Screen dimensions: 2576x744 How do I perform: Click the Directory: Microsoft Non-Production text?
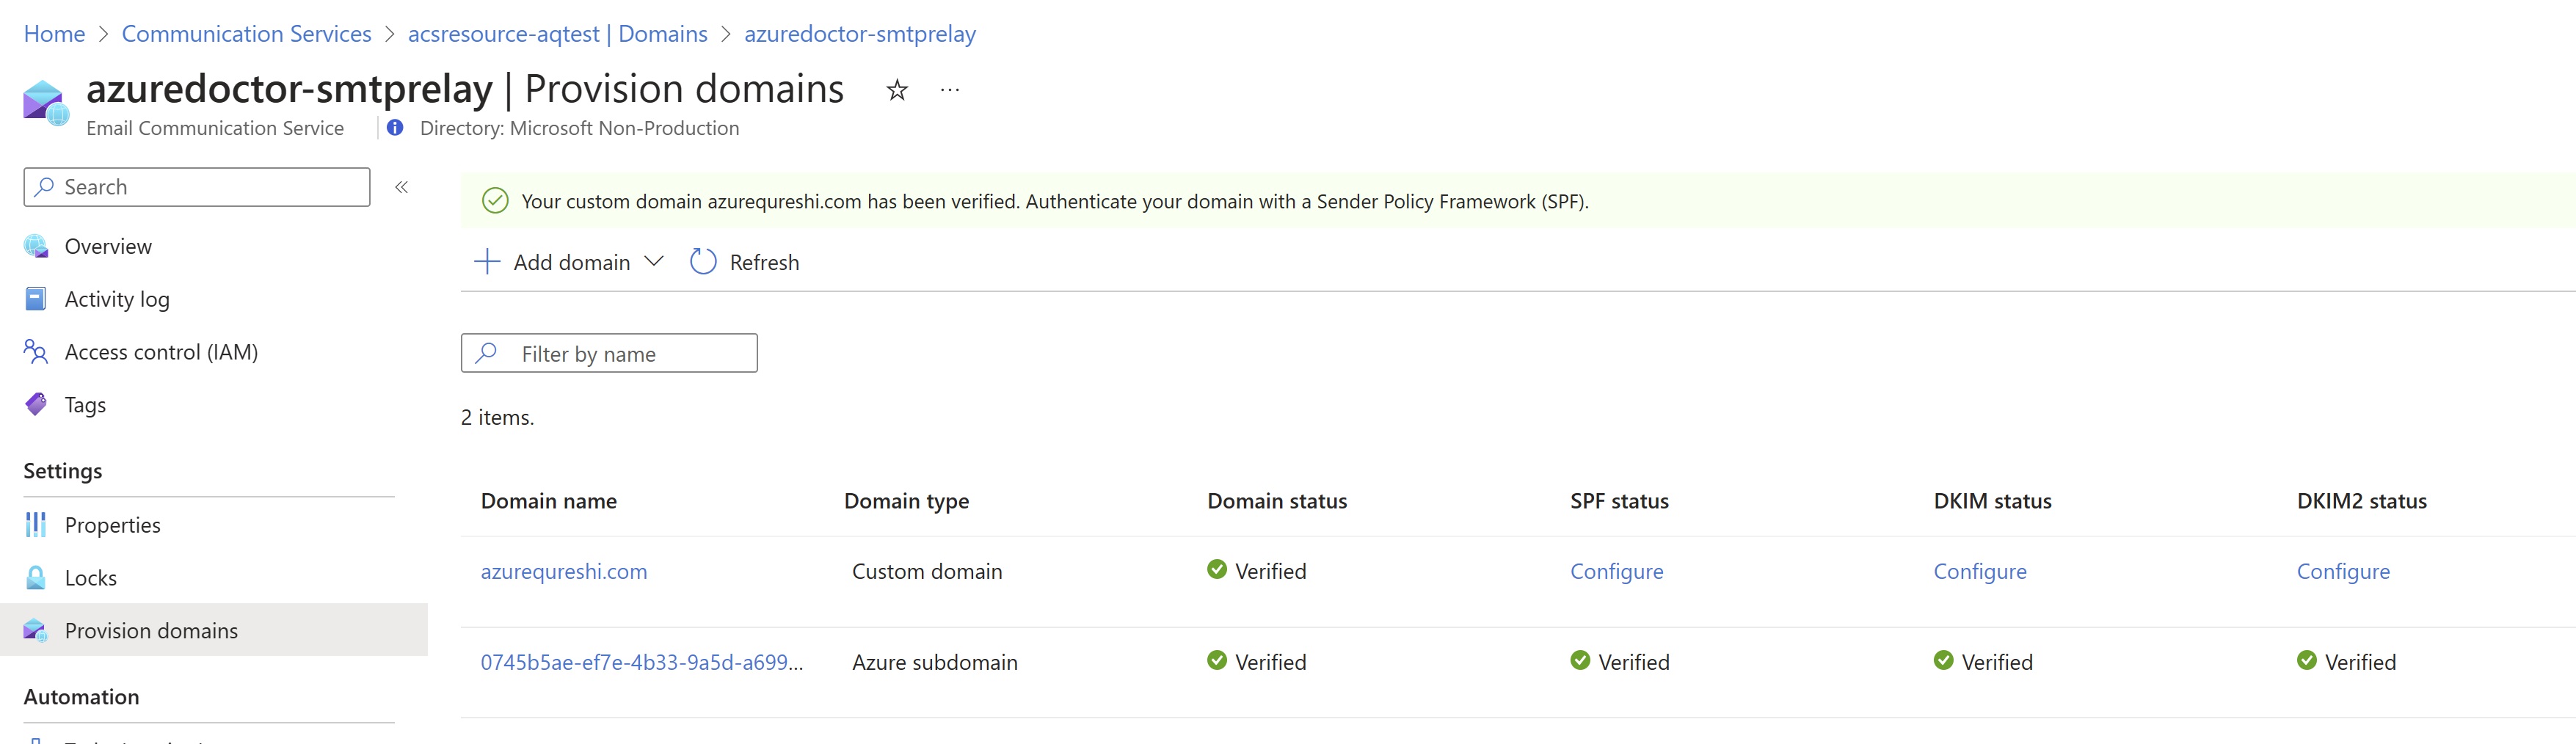click(579, 128)
